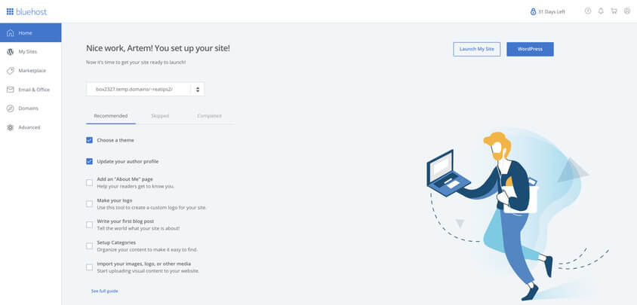Click the 'Use this tool to create a custom logo' text

click(x=152, y=208)
